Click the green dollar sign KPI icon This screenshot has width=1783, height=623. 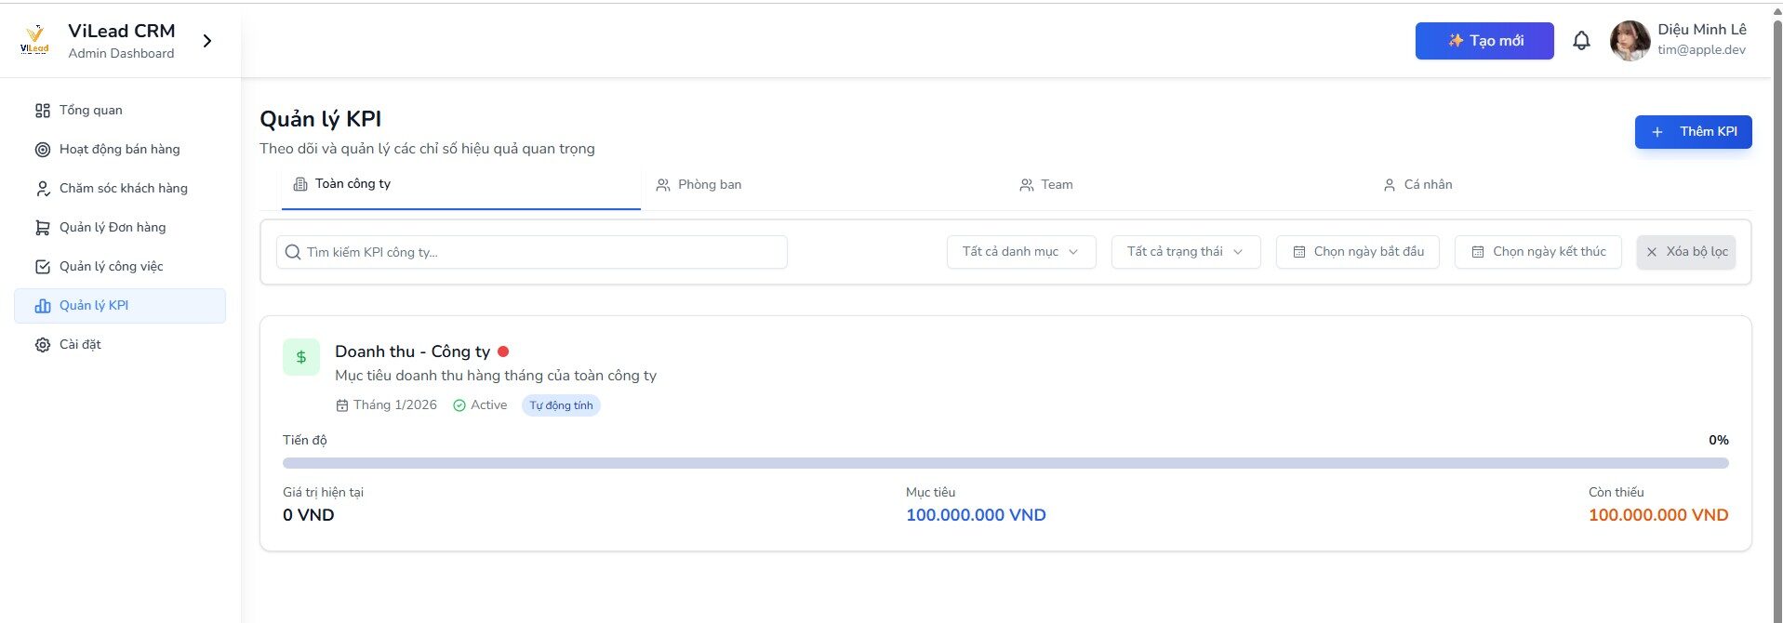coord(301,357)
